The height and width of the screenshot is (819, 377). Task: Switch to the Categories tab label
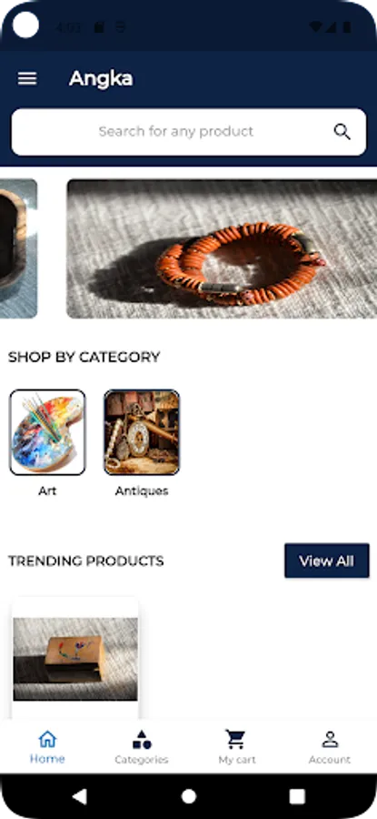(142, 760)
